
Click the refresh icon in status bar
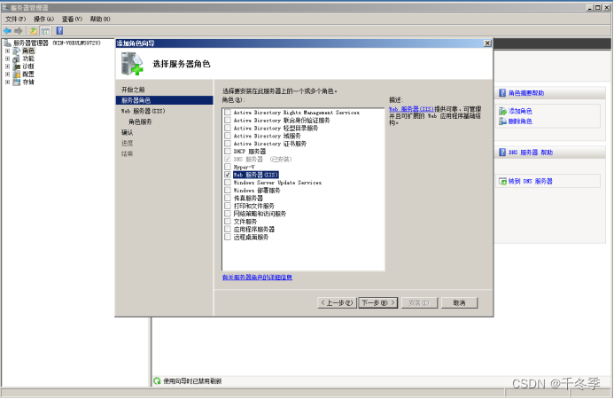(157, 381)
